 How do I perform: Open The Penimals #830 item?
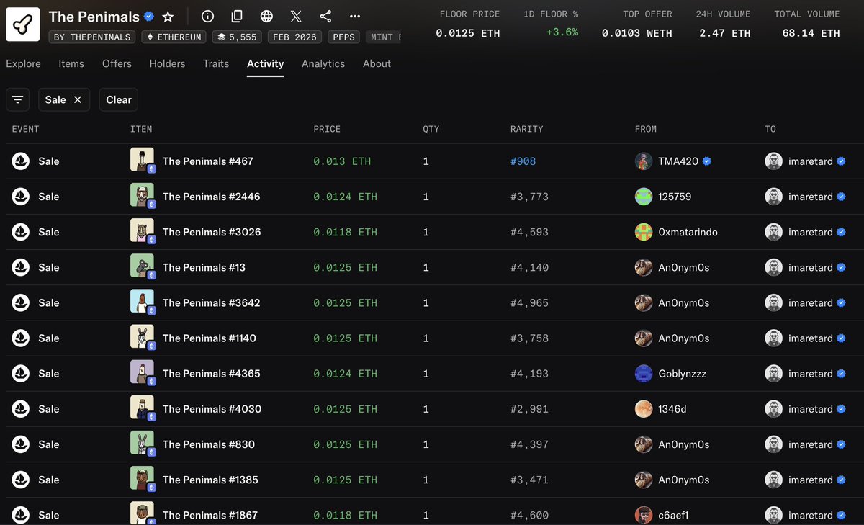(209, 444)
